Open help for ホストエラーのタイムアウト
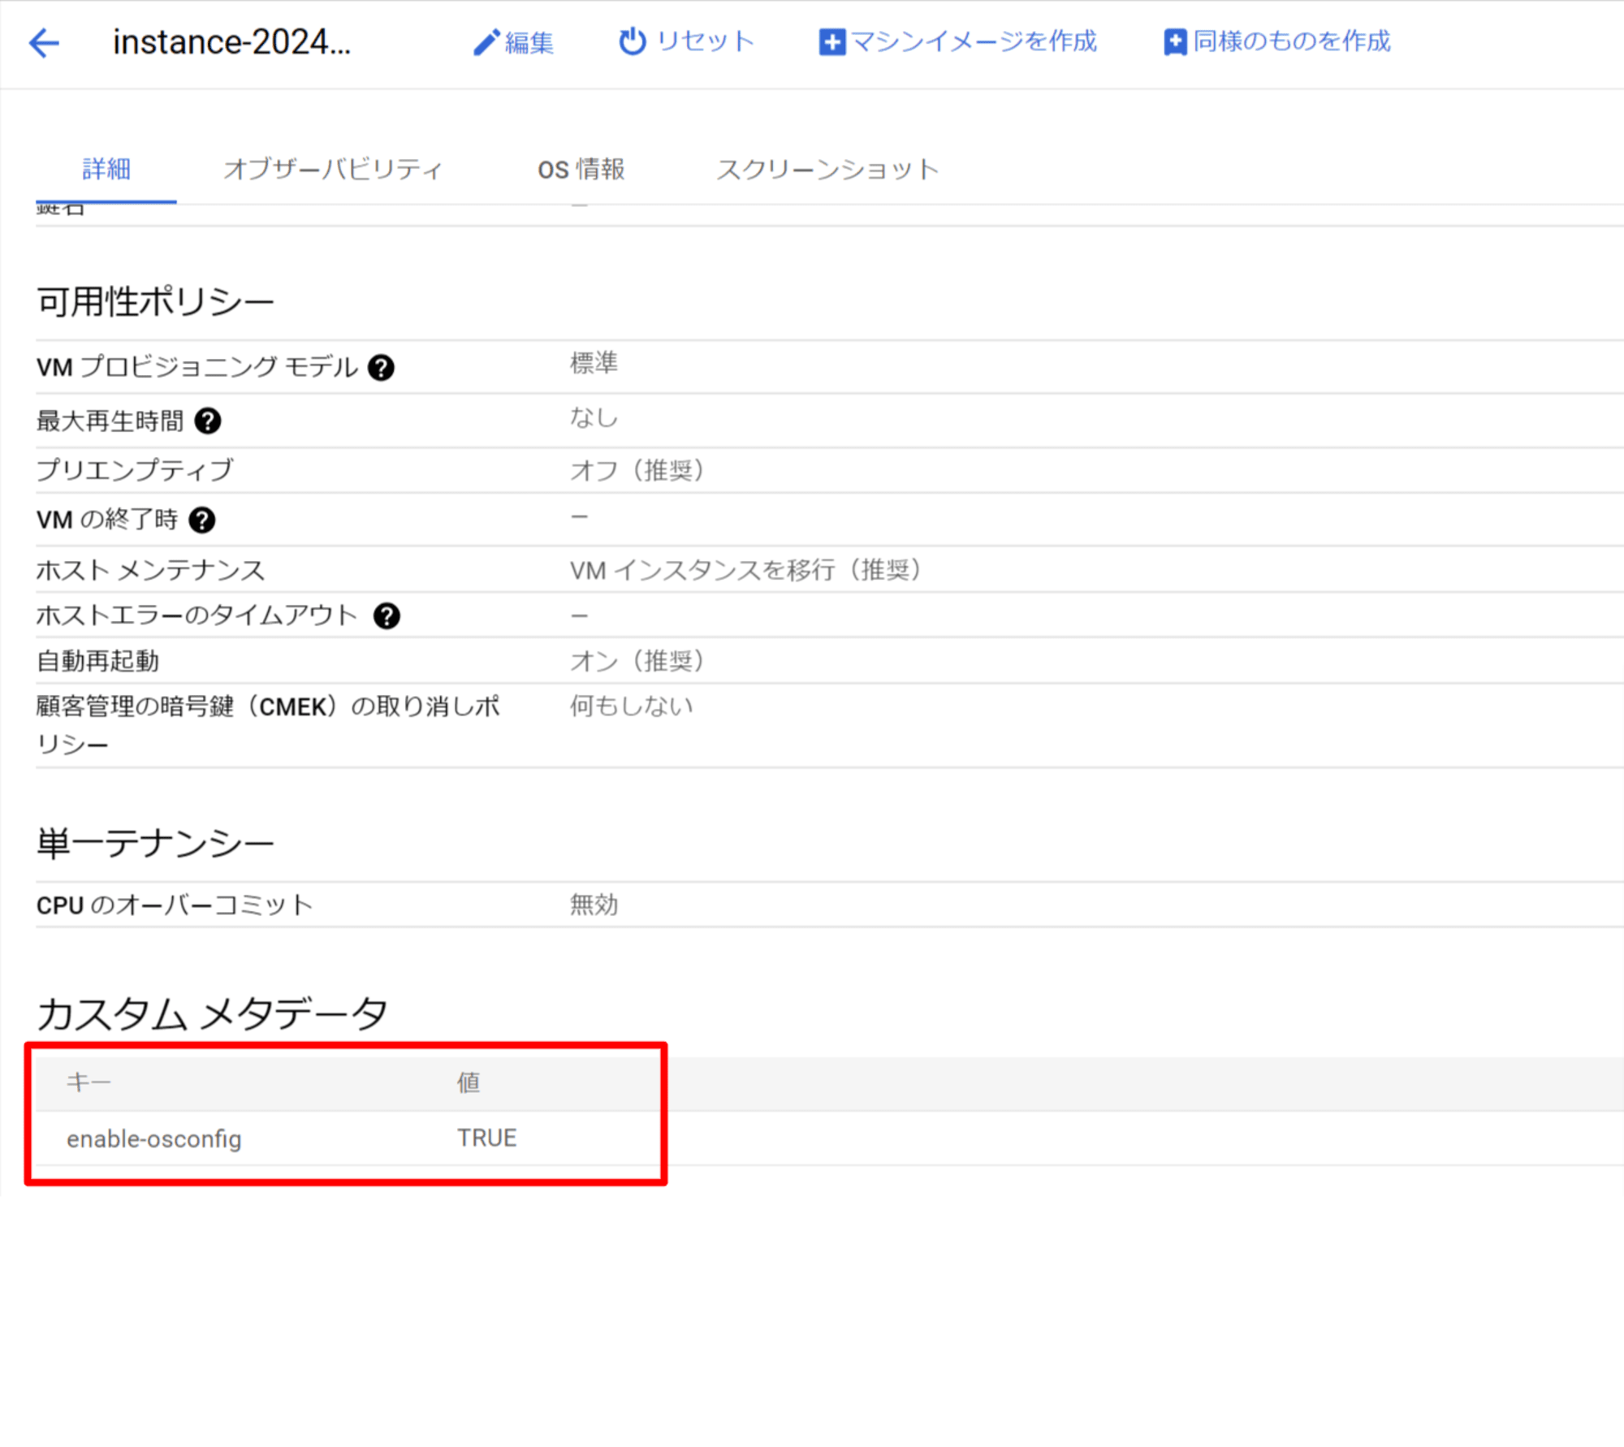Viewport: 1624px width, 1447px height. (387, 616)
